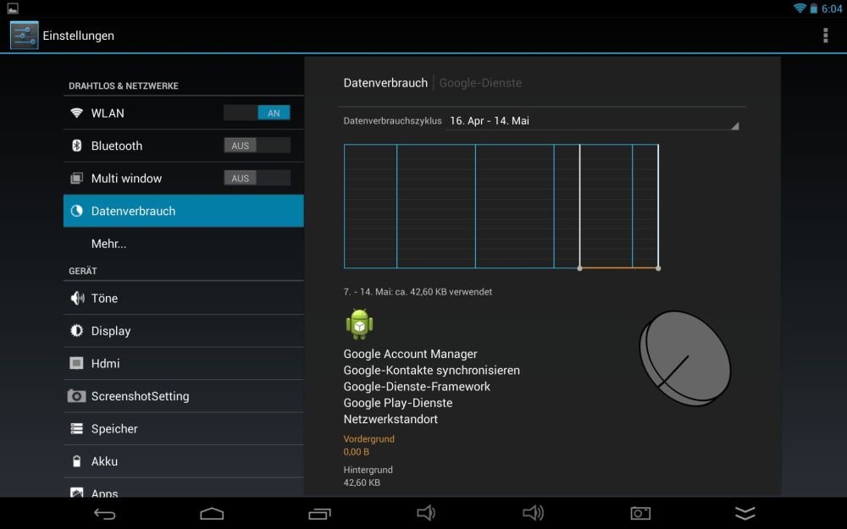The height and width of the screenshot is (529, 847).
Task: Open the Display settings
Action: tap(184, 331)
